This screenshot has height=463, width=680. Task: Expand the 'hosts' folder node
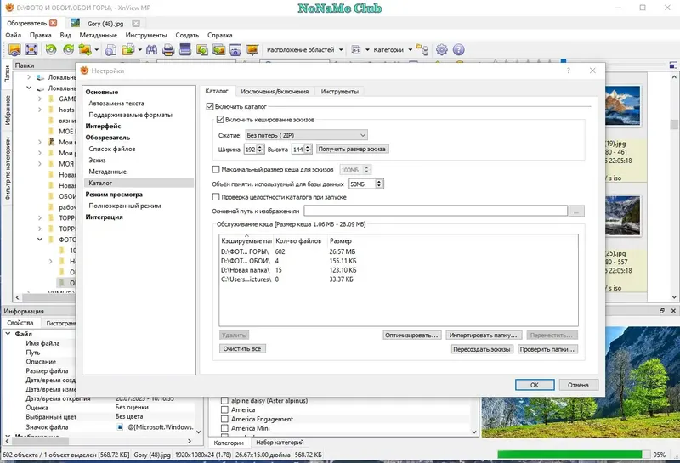tap(40, 110)
